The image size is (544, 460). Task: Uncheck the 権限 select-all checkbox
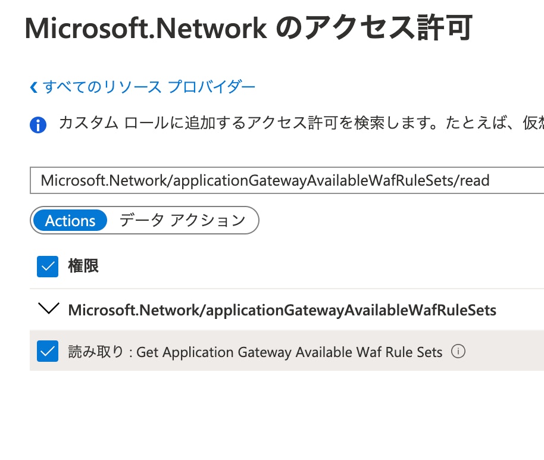click(x=48, y=266)
